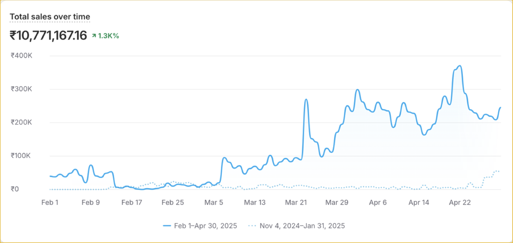Click the ₹100K y-axis label
The image size is (513, 243).
[x=22, y=156]
